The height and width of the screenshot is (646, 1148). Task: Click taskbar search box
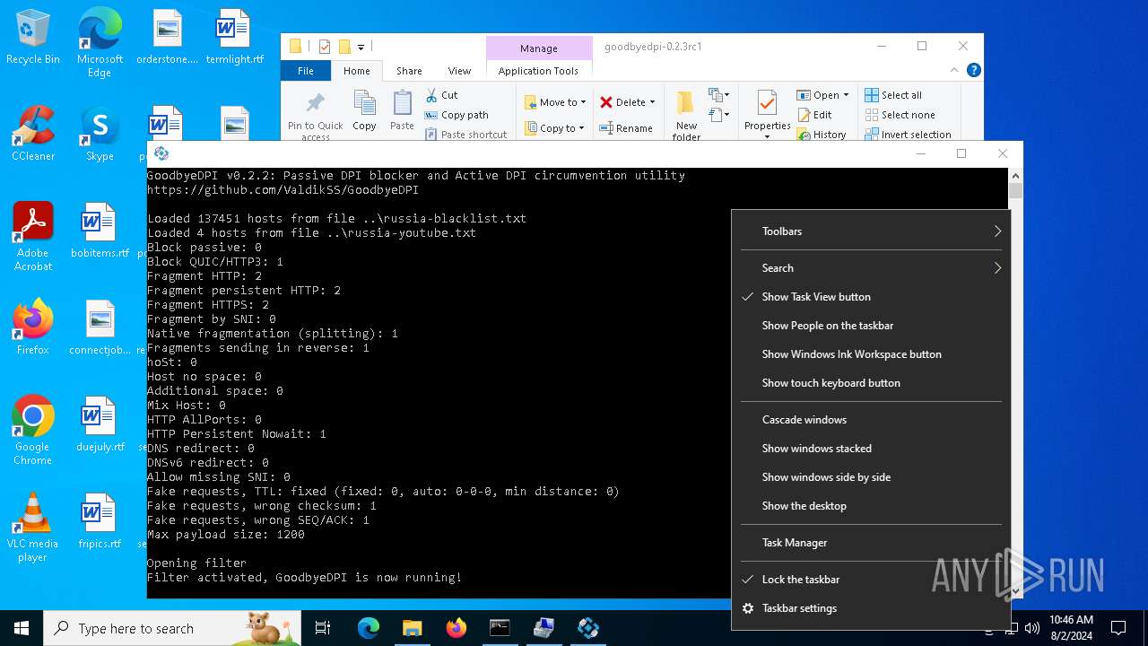(x=172, y=628)
